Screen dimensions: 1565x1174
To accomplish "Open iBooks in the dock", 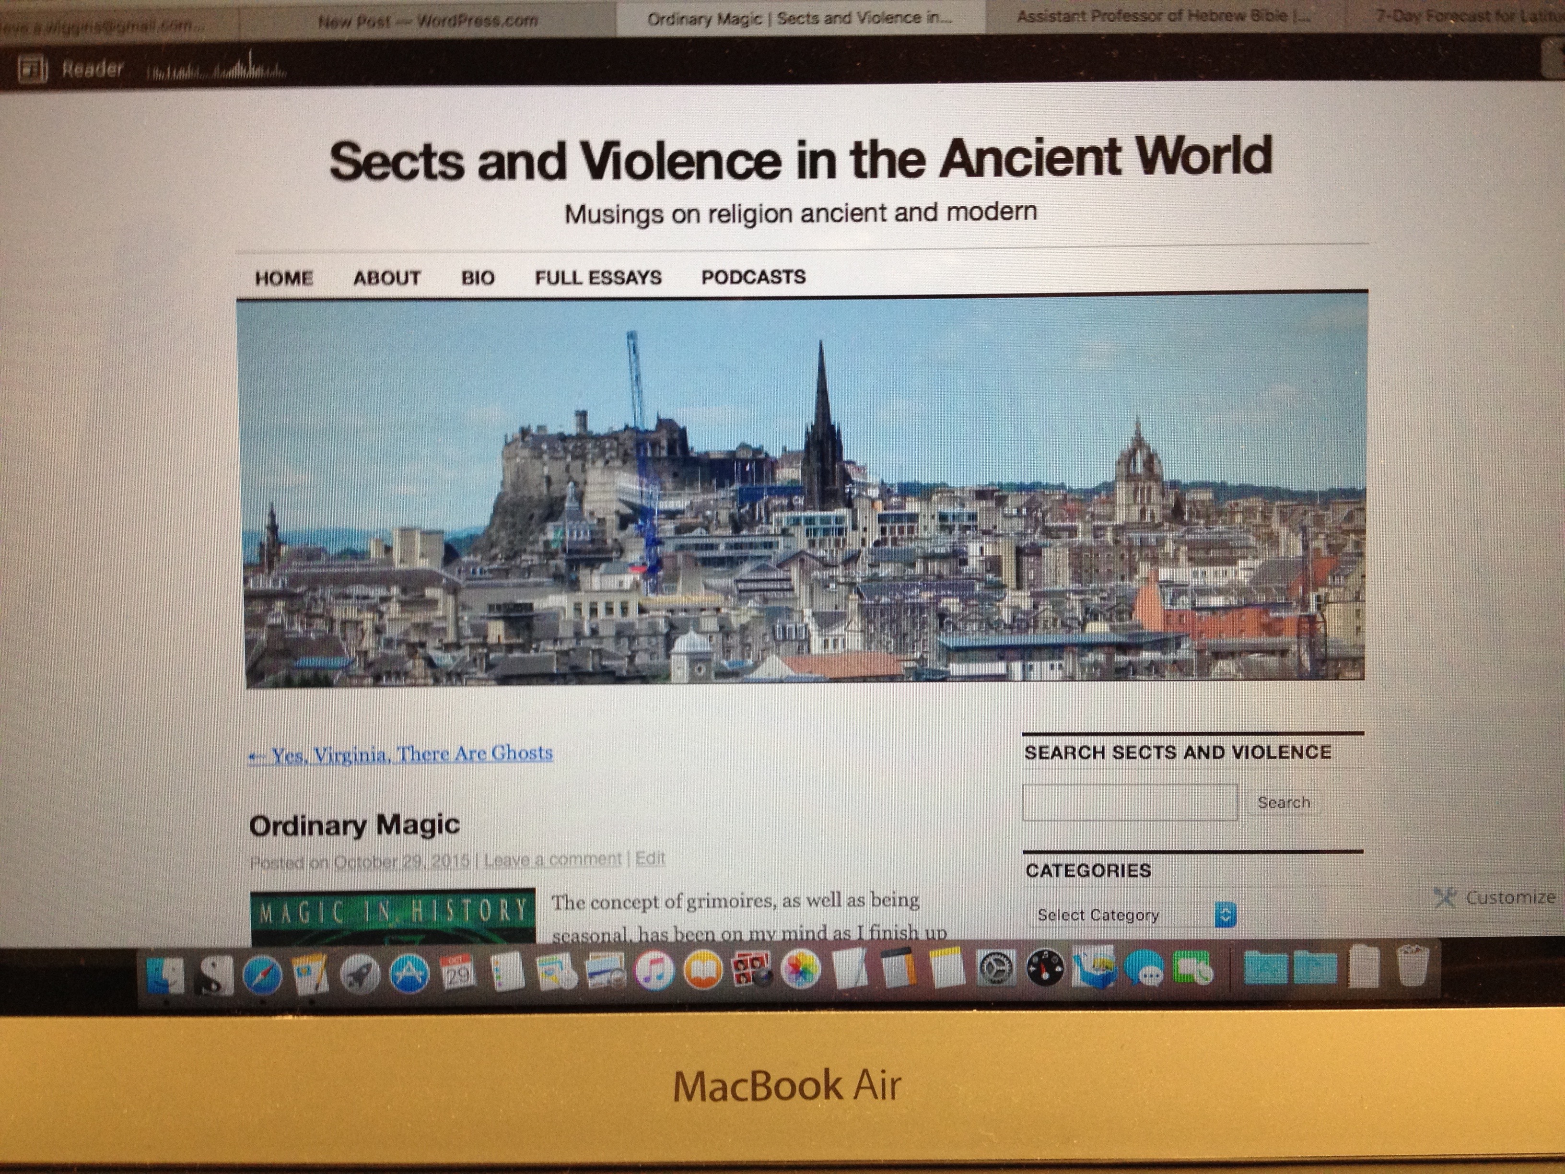I will pyautogui.click(x=702, y=971).
